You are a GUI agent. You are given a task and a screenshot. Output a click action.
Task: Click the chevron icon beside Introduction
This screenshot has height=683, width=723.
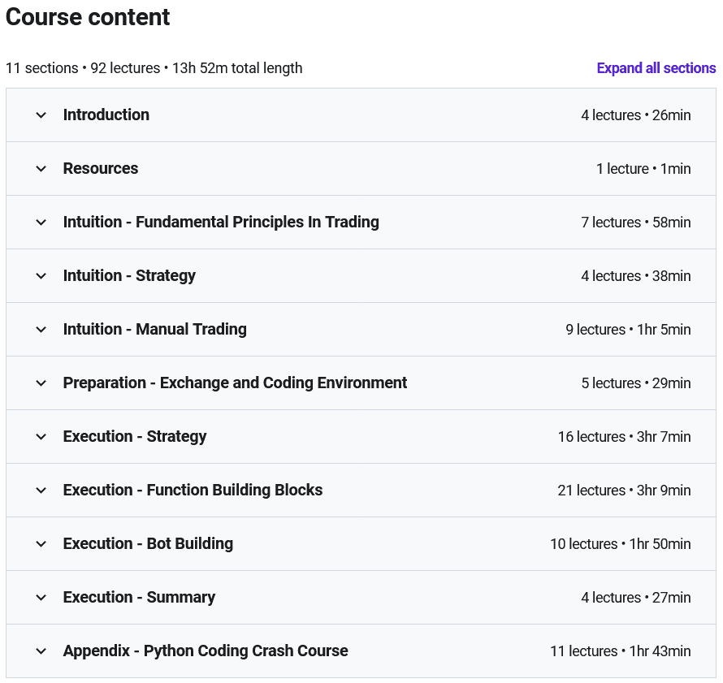point(41,115)
